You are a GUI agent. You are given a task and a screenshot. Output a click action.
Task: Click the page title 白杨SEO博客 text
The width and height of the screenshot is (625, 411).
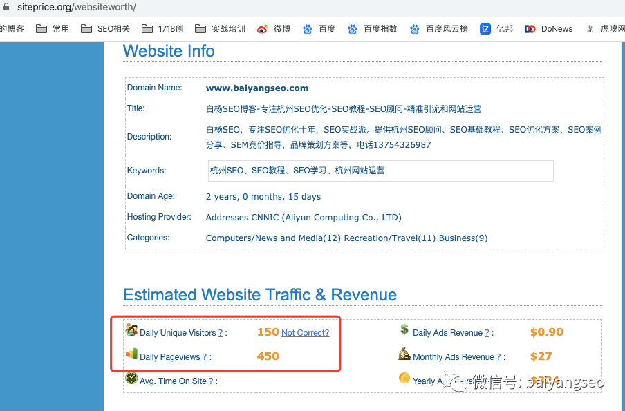point(344,108)
